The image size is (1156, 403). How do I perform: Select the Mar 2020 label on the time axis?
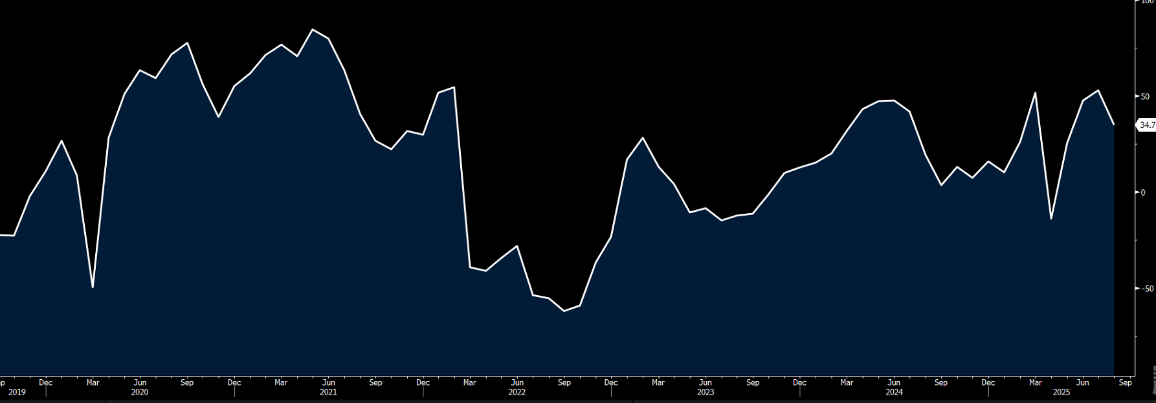click(93, 382)
